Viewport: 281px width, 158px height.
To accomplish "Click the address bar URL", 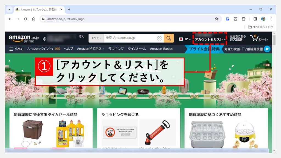I will coord(66,19).
